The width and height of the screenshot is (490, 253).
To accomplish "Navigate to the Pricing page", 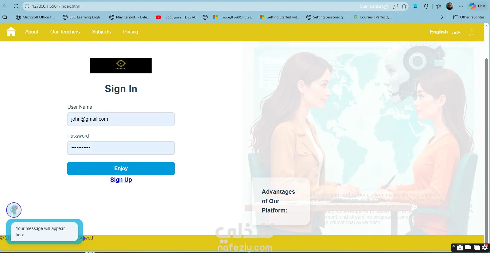I will click(x=130, y=32).
